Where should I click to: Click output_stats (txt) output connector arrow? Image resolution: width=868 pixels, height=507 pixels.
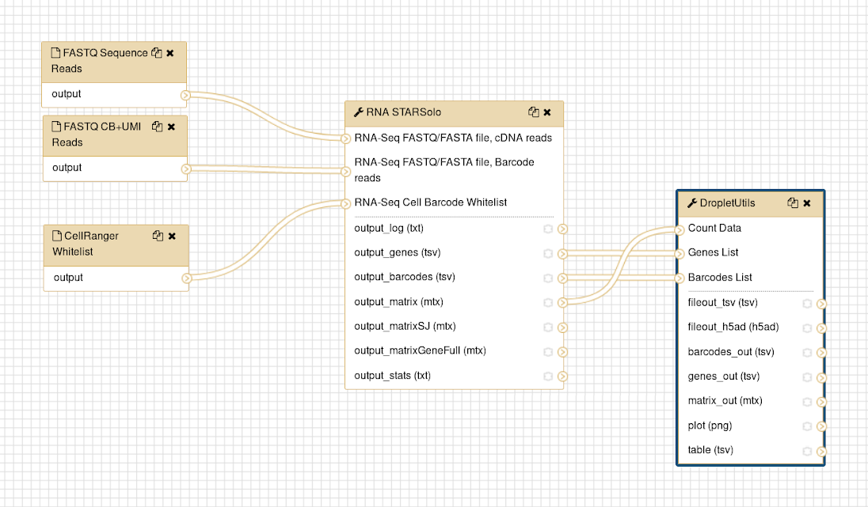(562, 376)
